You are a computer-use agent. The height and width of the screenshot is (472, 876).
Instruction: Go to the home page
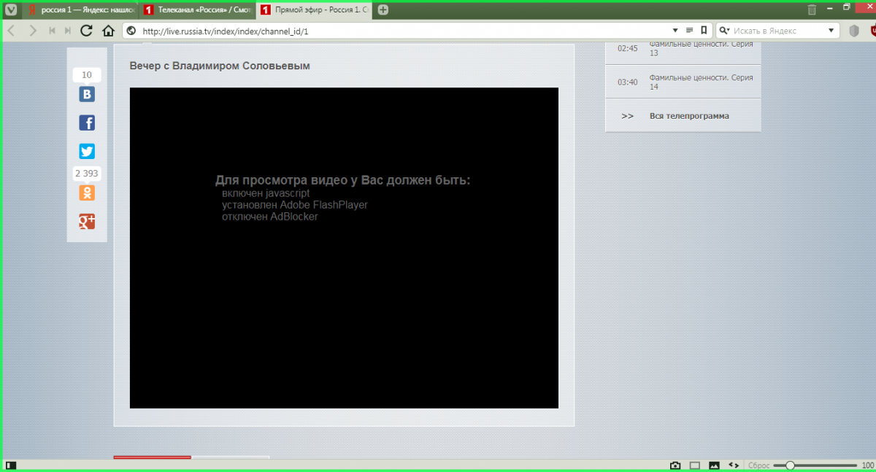coord(108,31)
